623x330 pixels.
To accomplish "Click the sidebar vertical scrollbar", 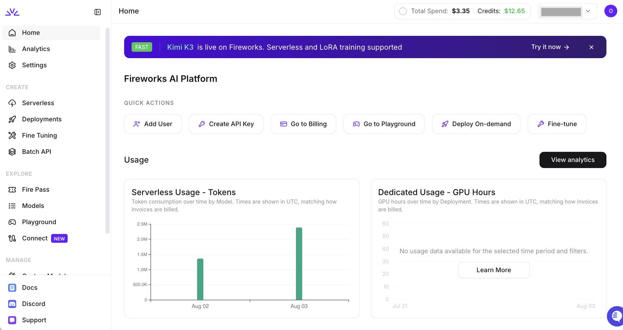I will tap(108, 131).
